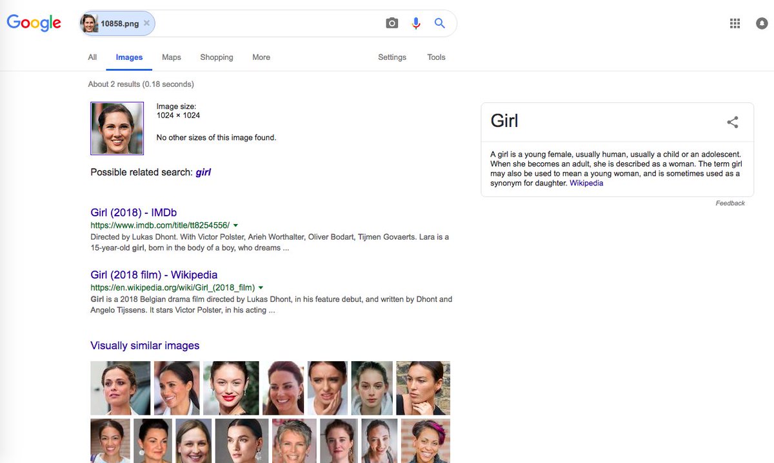Image resolution: width=774 pixels, height=463 pixels.
Task: Open the Google apps grid
Action: click(x=735, y=24)
